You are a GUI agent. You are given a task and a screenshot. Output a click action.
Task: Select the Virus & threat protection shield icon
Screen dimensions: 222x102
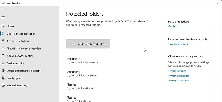(x=3, y=34)
